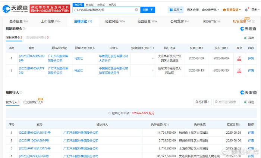Image resolution: width=261 pixels, height=158 pixels.
Task: Click legal representative link in row 1
Action: pos(79,58)
